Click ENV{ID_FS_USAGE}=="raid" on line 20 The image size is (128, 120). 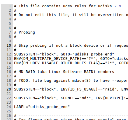[88, 89]
